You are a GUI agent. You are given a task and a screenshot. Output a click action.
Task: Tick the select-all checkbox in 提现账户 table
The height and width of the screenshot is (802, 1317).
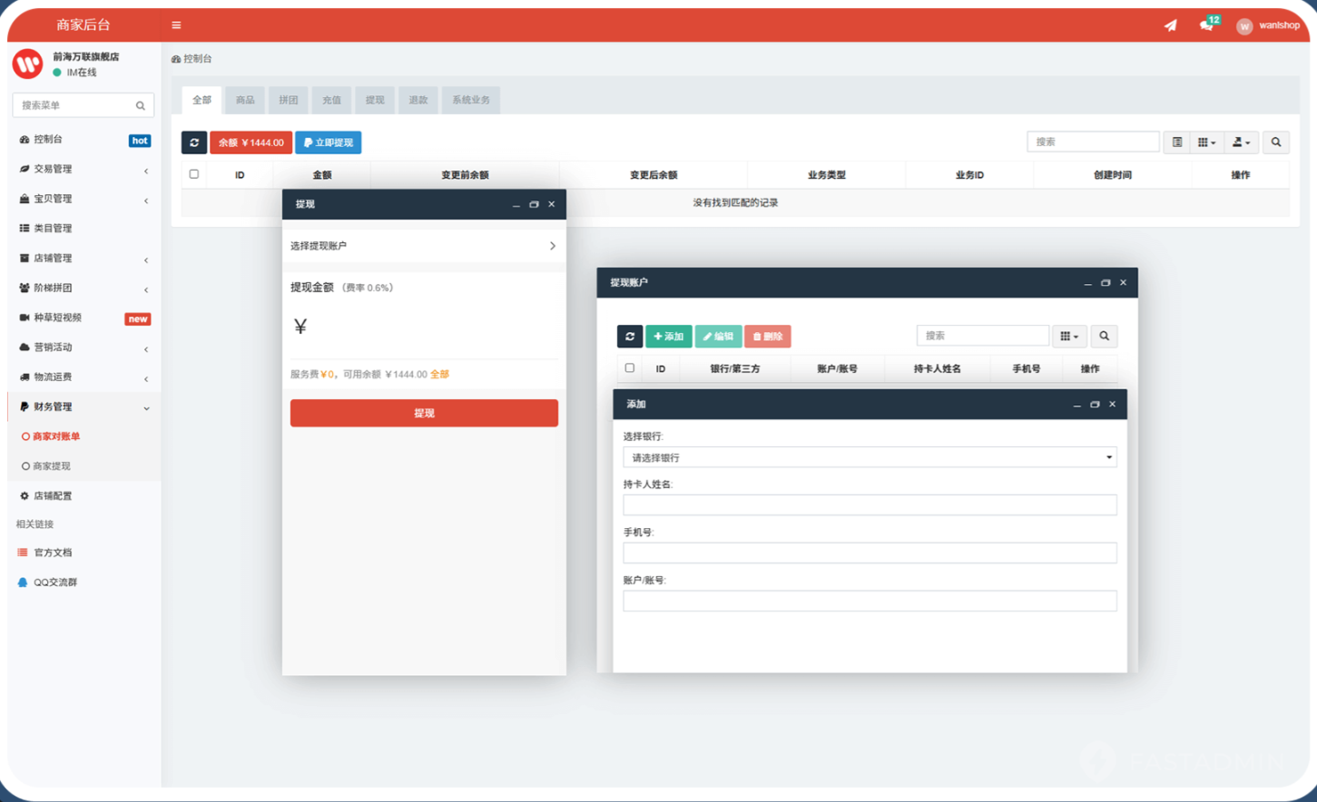point(630,368)
